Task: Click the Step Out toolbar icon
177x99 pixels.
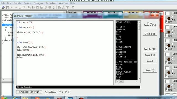Action: click(37, 7)
